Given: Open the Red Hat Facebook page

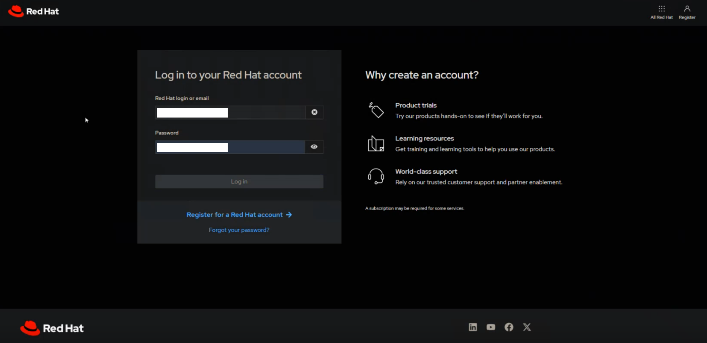Looking at the screenshot, I should [509, 327].
